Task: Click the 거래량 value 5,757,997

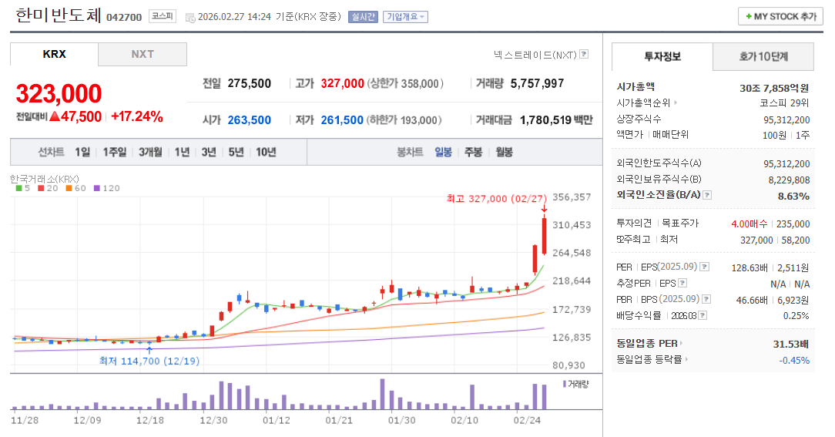Action: point(537,84)
